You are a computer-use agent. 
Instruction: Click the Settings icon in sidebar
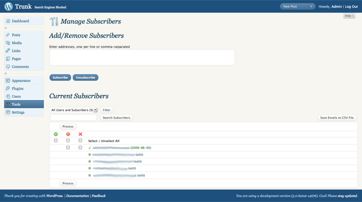tap(8, 112)
